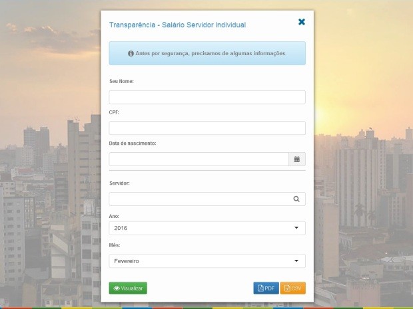Click the info icon in the security notice

click(131, 53)
